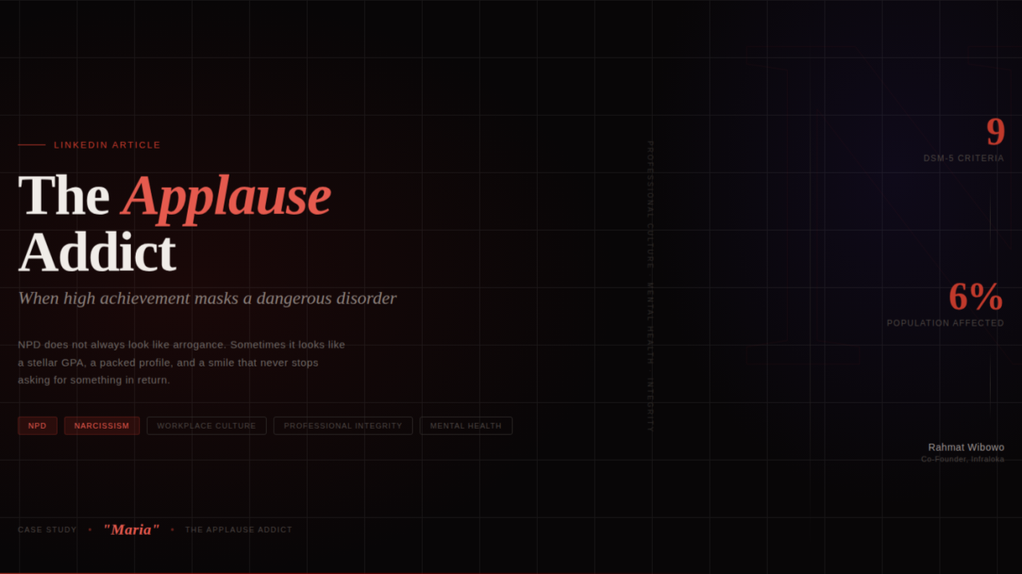Click the MENTAL HEALTH tag

click(x=466, y=426)
